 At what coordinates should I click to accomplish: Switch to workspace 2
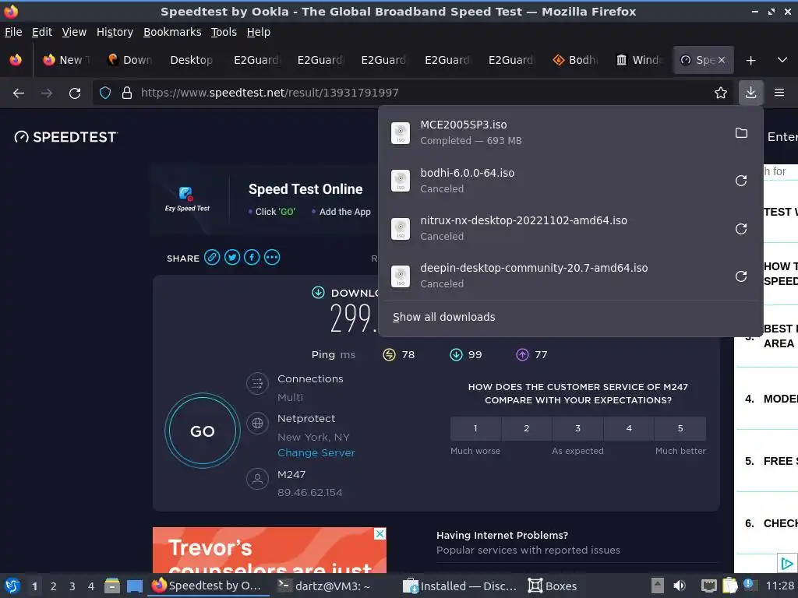(54, 586)
